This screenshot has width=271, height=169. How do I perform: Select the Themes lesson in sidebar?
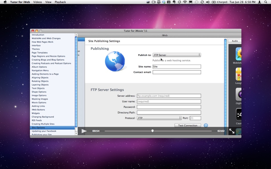(x=36, y=49)
